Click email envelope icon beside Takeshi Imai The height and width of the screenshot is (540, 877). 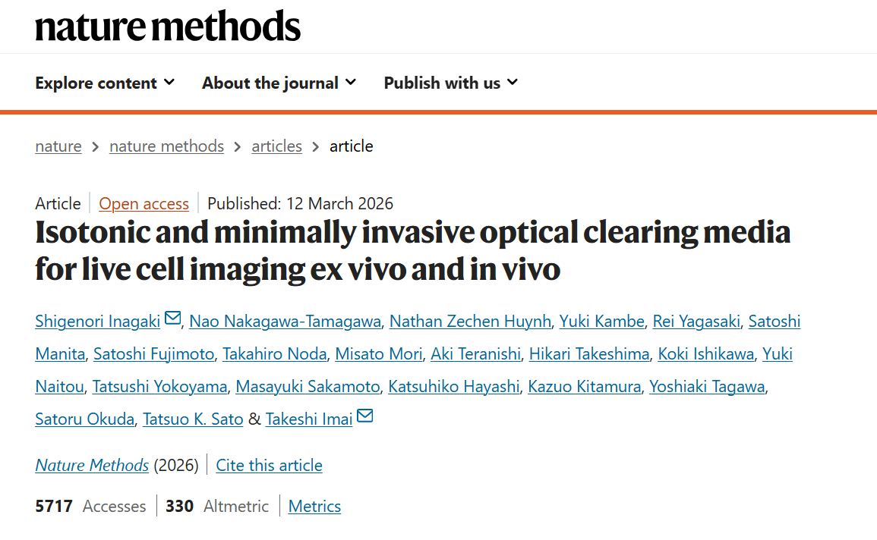tap(364, 416)
